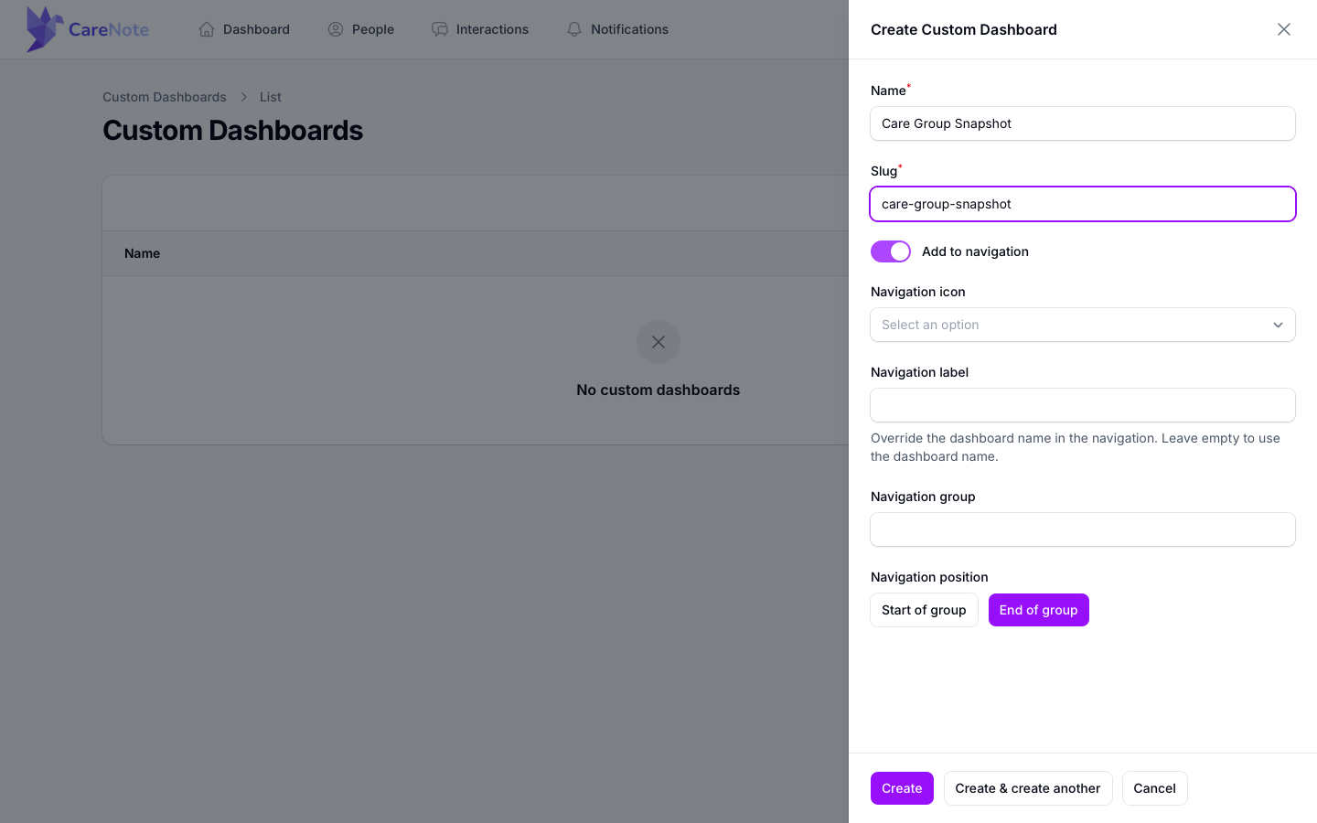Click the Slug input field
The width and height of the screenshot is (1317, 823).
pos(1083,204)
